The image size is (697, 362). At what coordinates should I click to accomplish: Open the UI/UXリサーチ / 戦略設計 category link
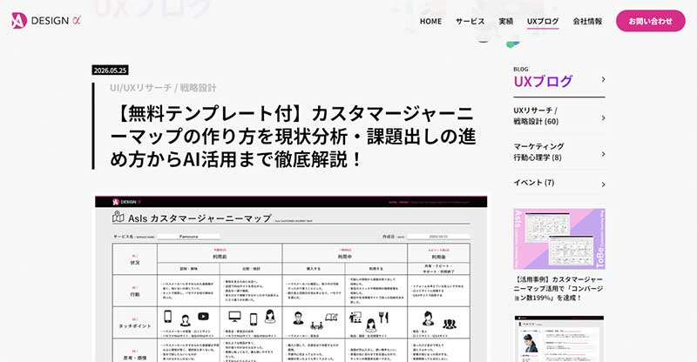pos(163,88)
